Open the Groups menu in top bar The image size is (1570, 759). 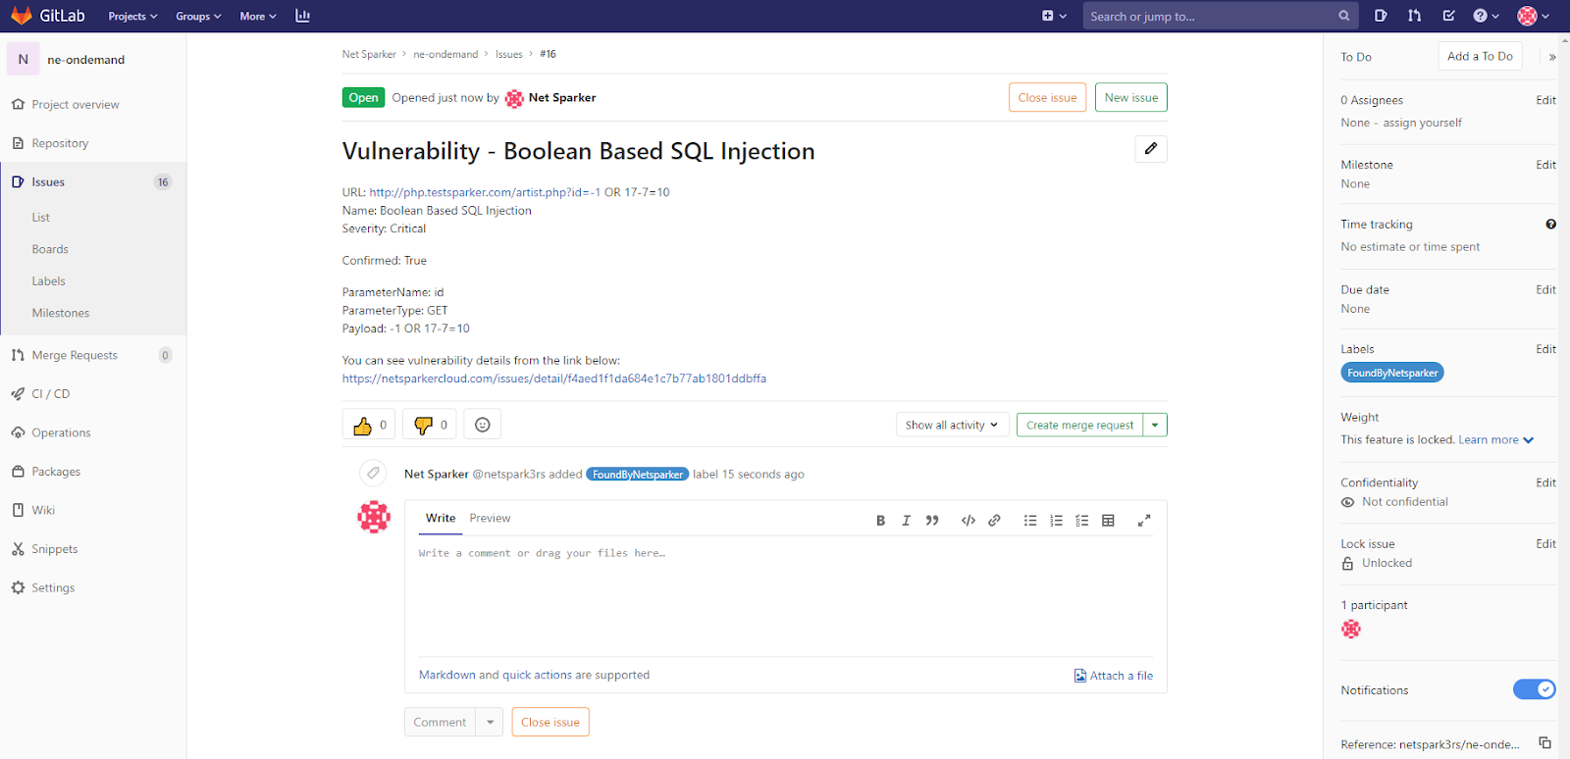click(x=198, y=17)
